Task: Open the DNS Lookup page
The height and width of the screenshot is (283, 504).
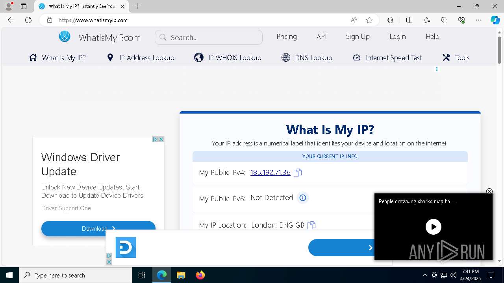Action: tap(307, 57)
